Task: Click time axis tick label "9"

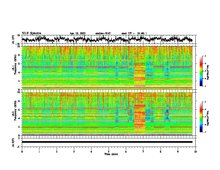Action: 178,152
